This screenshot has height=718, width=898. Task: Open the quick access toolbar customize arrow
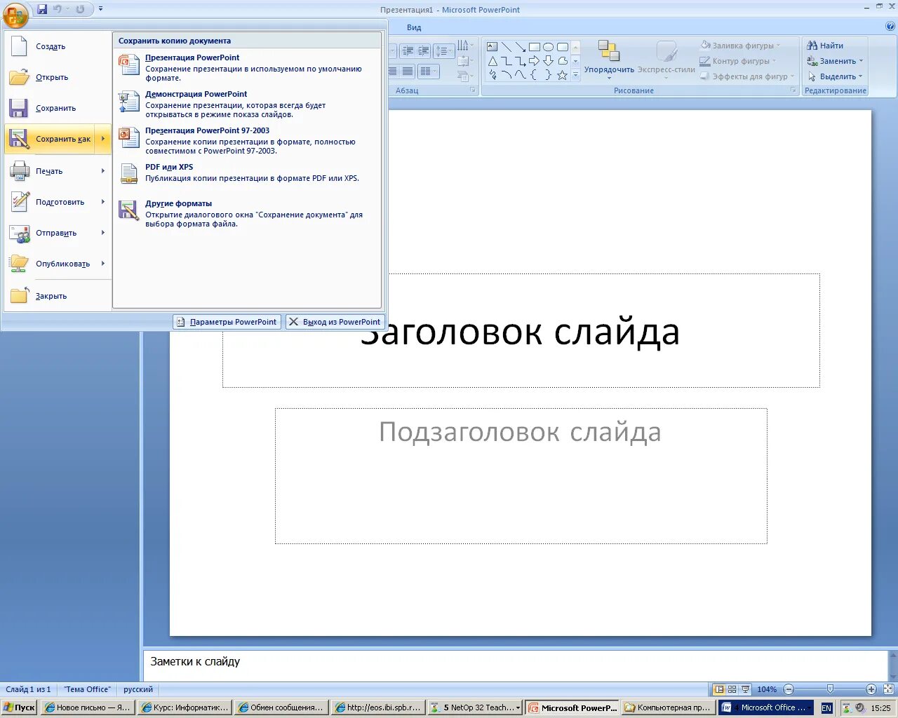100,9
